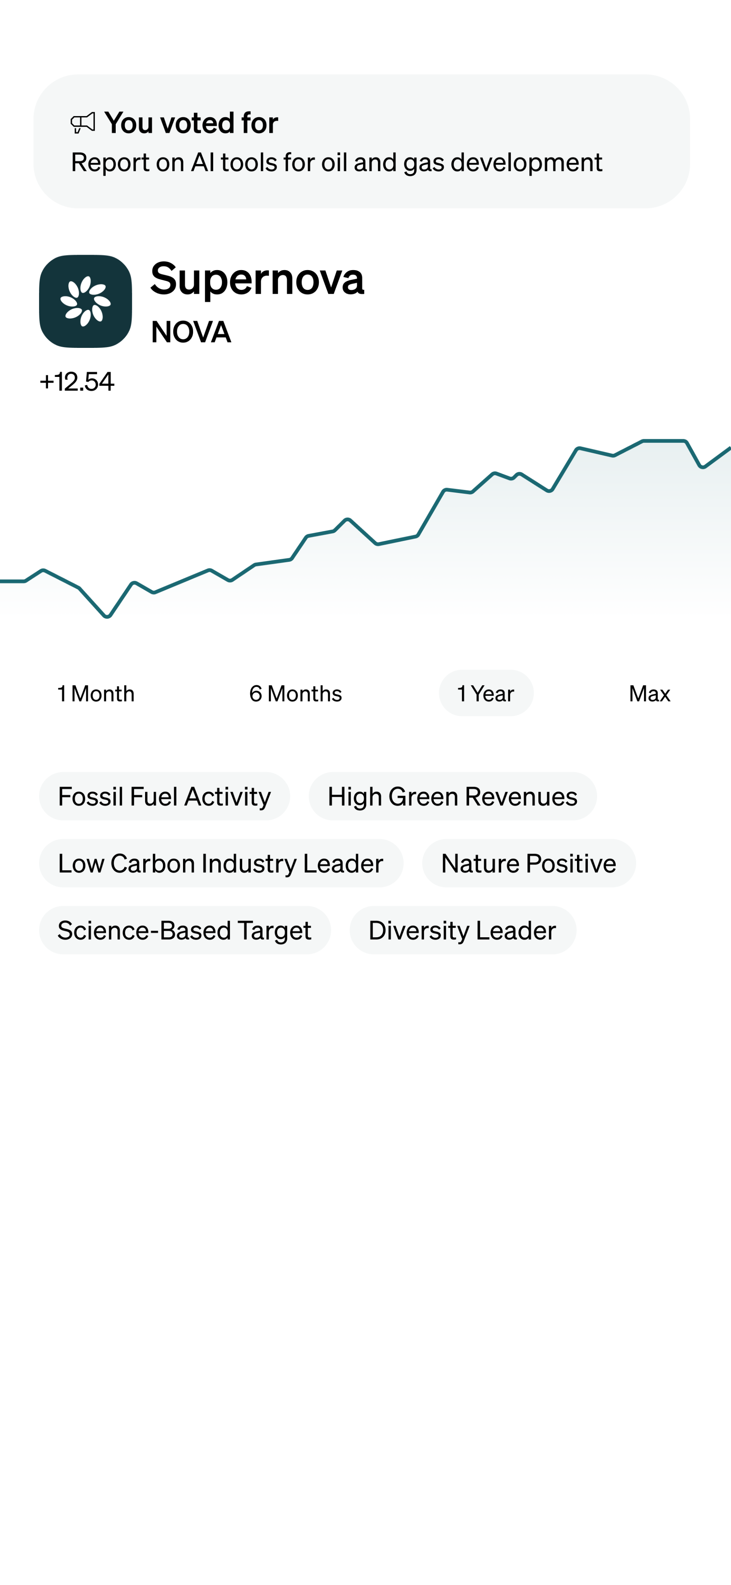Screen dimensions: 731x1585
Task: Click the Supernova company name heading
Action: (257, 279)
